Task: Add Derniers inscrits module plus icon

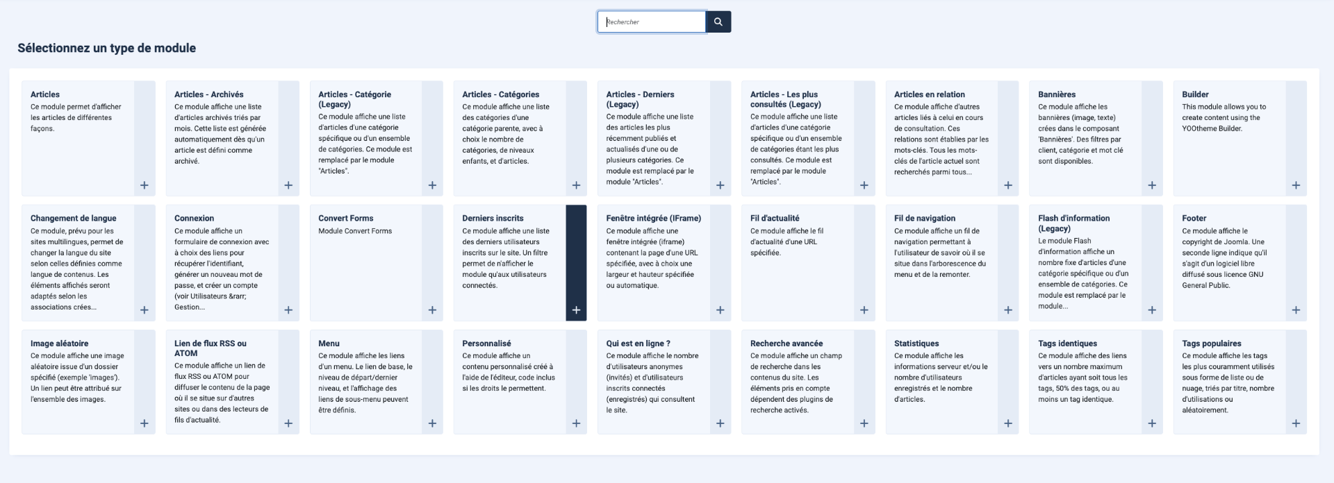Action: pos(576,310)
